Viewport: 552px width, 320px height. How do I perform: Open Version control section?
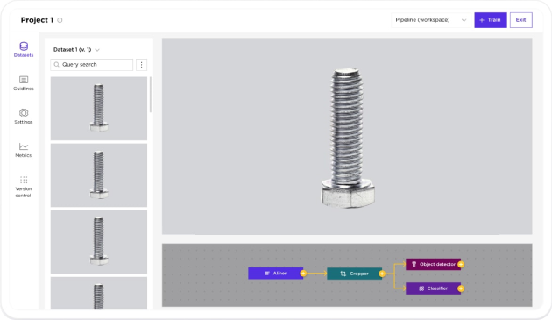[24, 187]
